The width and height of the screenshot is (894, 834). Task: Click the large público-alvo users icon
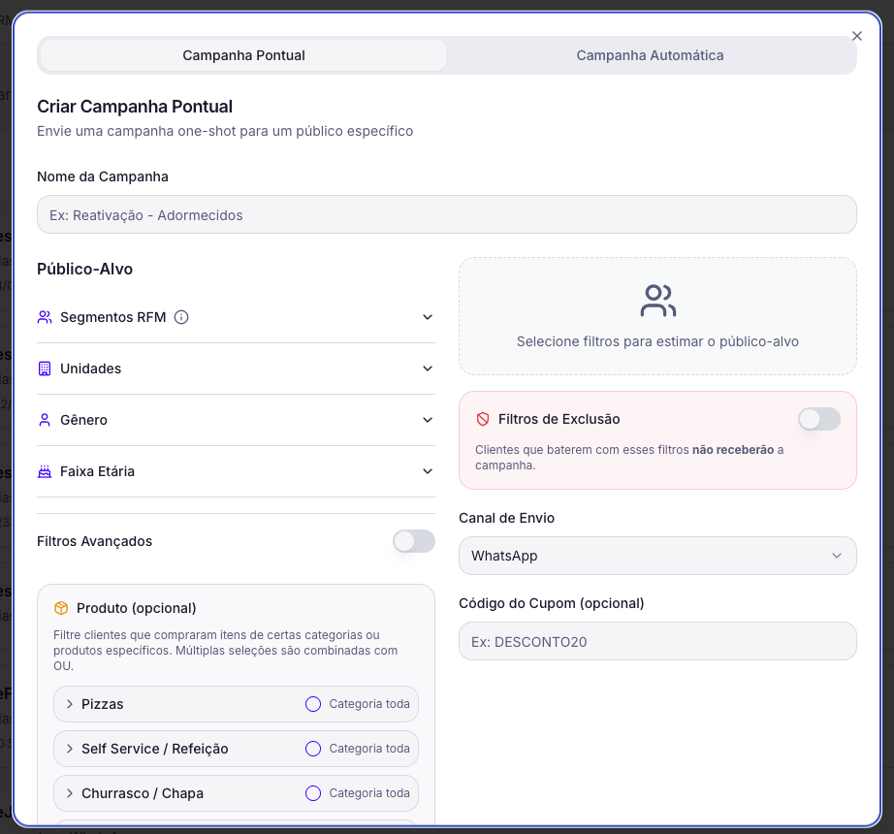tap(658, 301)
